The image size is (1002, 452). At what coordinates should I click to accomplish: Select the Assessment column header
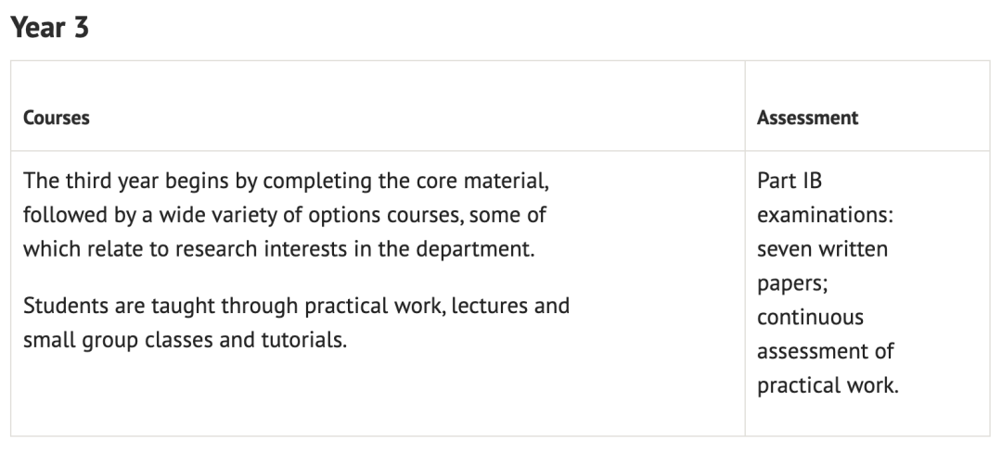807,118
